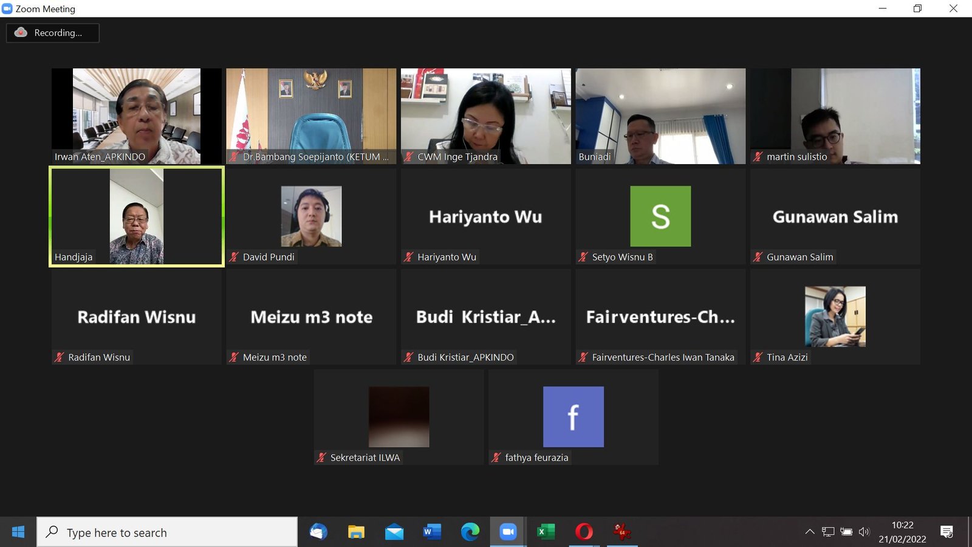Select CWM Inge Tjandra video tile
The height and width of the screenshot is (547, 972).
click(x=486, y=116)
